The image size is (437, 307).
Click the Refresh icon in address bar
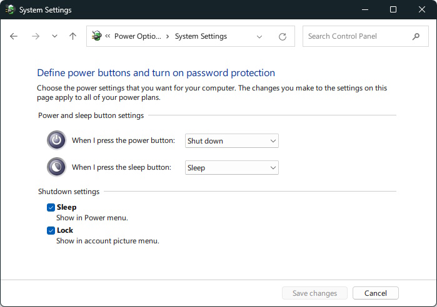click(283, 37)
